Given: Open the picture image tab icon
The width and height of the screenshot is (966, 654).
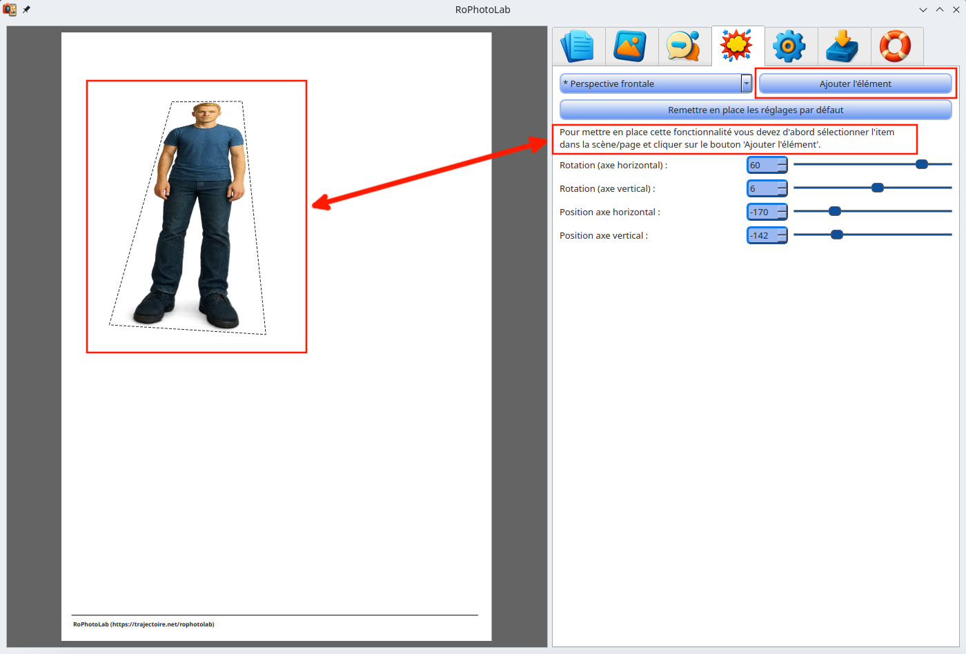Looking at the screenshot, I should pyautogui.click(x=631, y=46).
